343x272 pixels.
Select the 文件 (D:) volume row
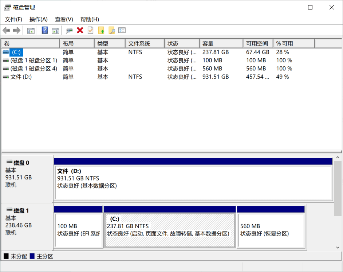point(171,77)
